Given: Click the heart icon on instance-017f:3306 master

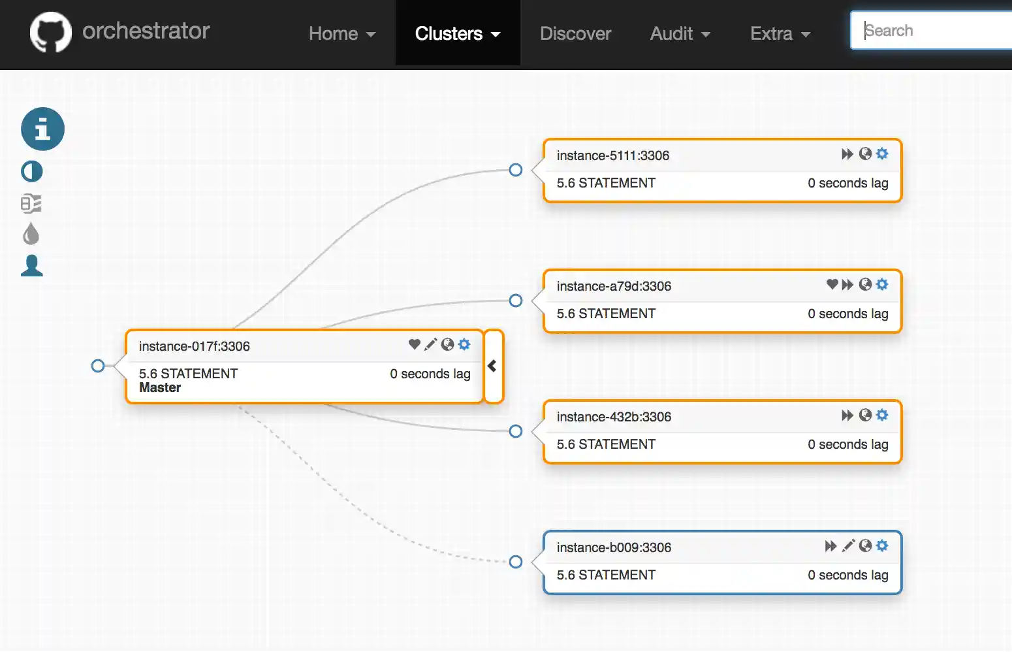Looking at the screenshot, I should [x=414, y=344].
